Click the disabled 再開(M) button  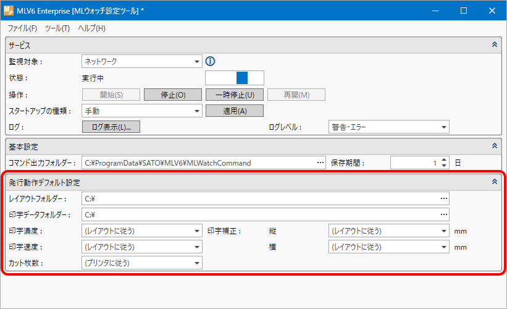pyautogui.click(x=296, y=95)
